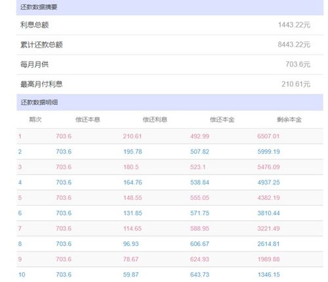Click remaining principal 6507.01
This screenshot has width=328, height=282.
[268, 136]
